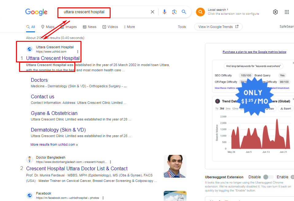Click the Google logo

[36, 12]
